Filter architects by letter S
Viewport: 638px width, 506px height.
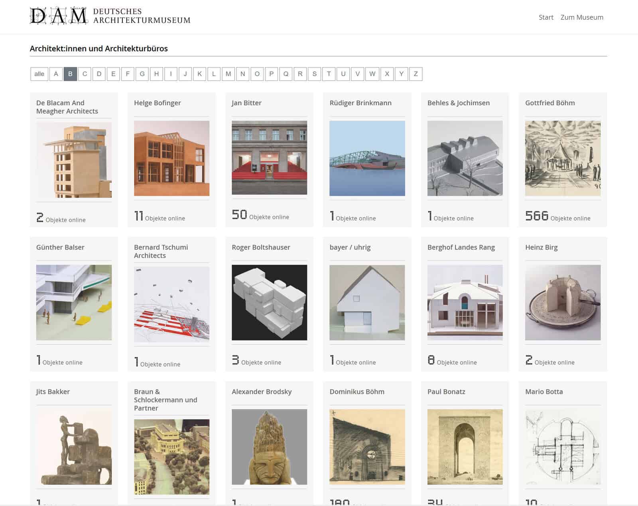pos(314,74)
